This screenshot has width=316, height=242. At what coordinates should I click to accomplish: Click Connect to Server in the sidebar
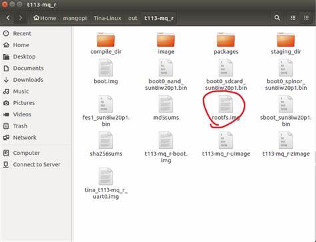[x=35, y=164]
